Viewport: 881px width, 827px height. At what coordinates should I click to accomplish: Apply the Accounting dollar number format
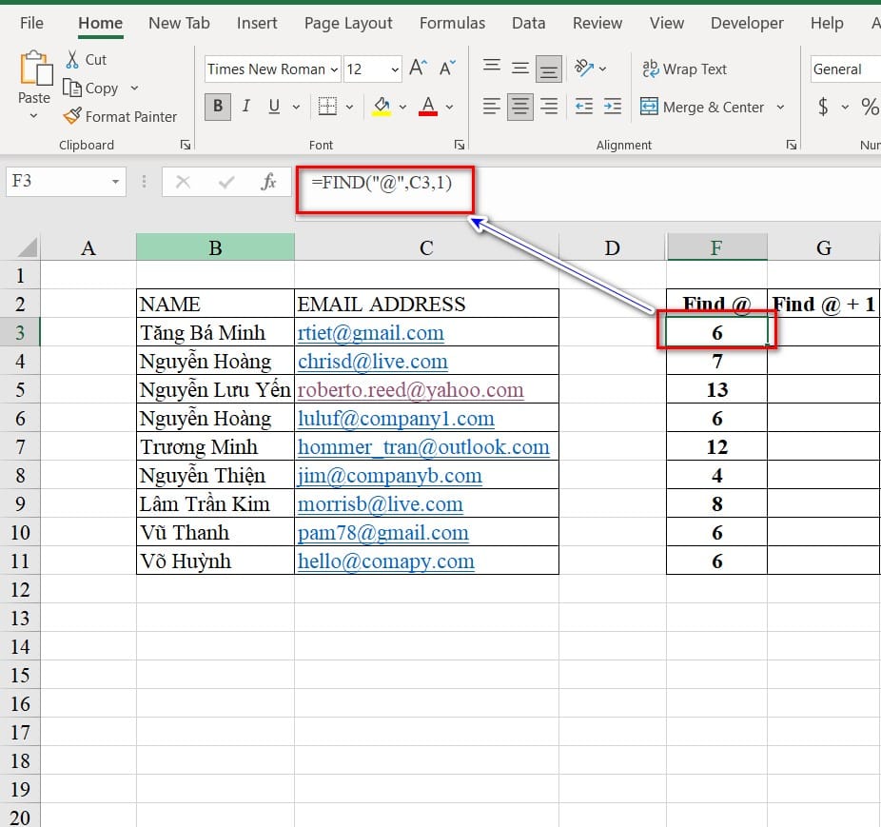823,107
